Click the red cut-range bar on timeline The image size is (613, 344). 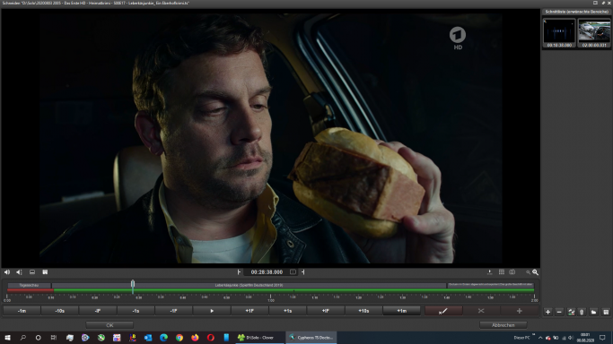tap(31, 290)
